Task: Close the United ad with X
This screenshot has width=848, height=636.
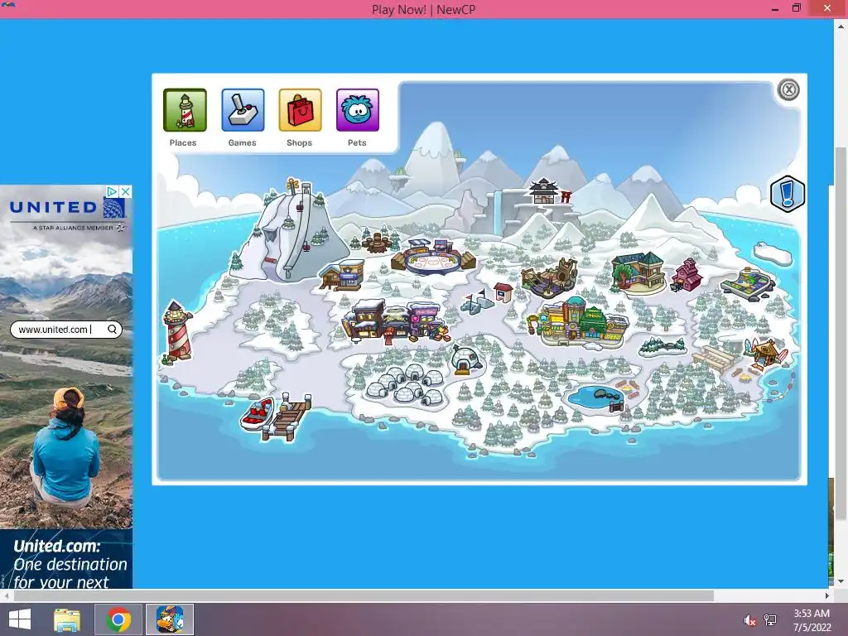Action: 125,191
